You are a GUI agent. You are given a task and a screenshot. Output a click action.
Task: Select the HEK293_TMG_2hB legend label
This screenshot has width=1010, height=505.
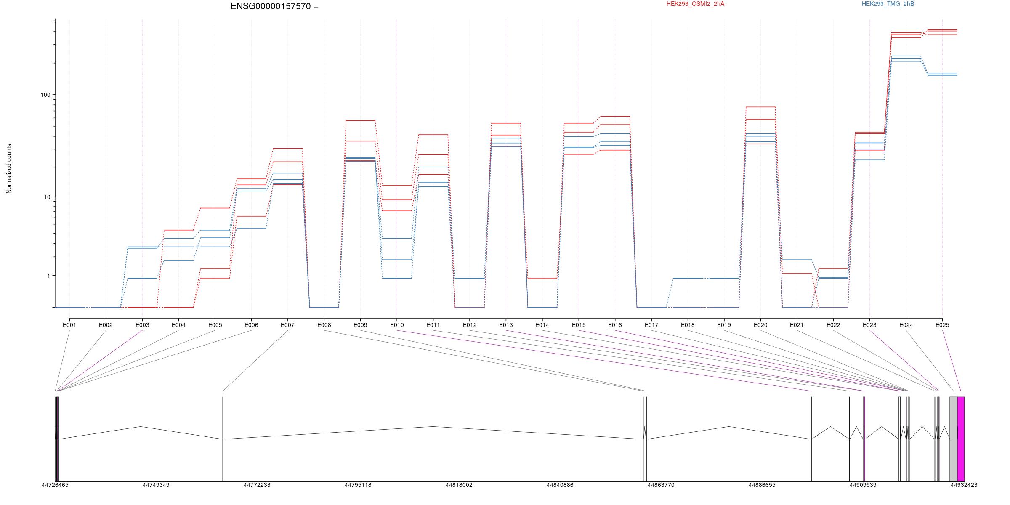pos(888,4)
